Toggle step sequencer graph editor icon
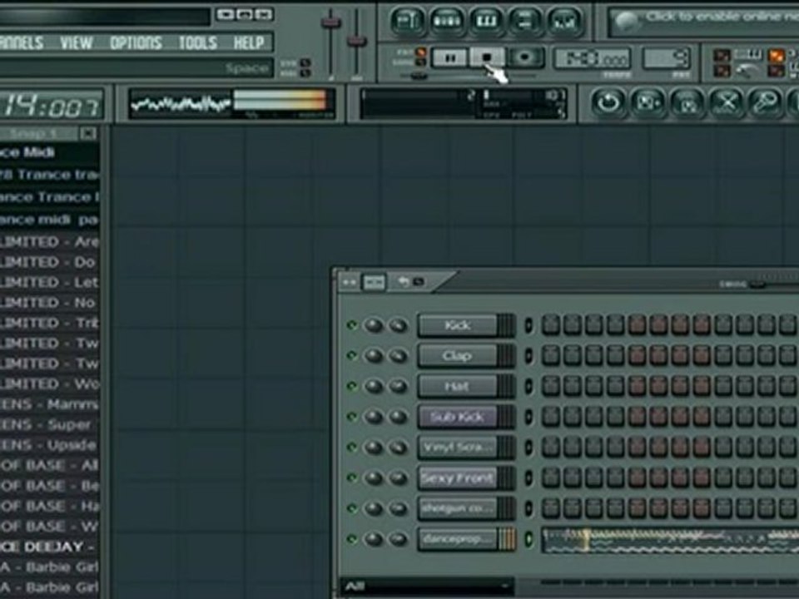 pyautogui.click(x=374, y=282)
